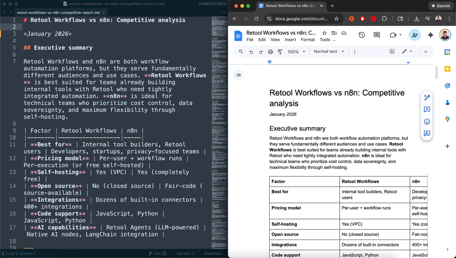456x258 pixels.
Task: Insert an emoji reaction from the floating sidebar
Action: tap(427, 121)
